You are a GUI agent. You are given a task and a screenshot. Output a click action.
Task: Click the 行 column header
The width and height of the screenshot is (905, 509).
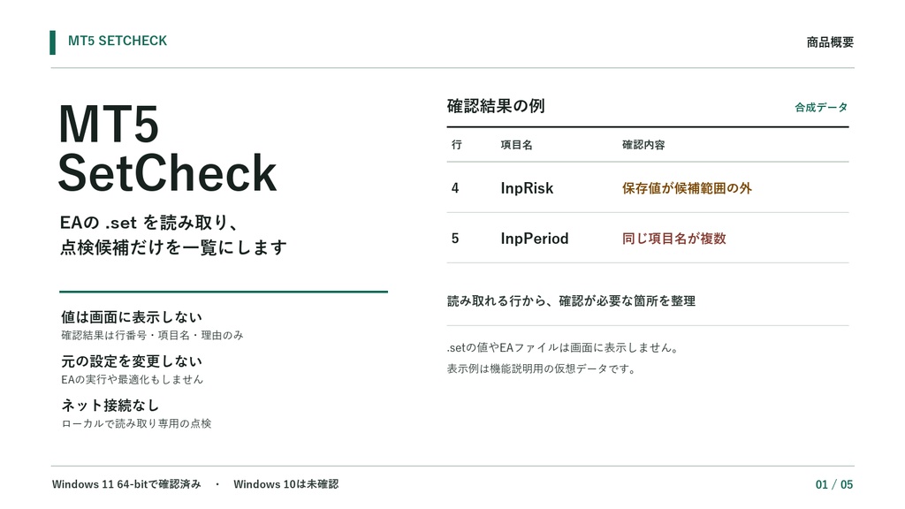[x=457, y=145]
